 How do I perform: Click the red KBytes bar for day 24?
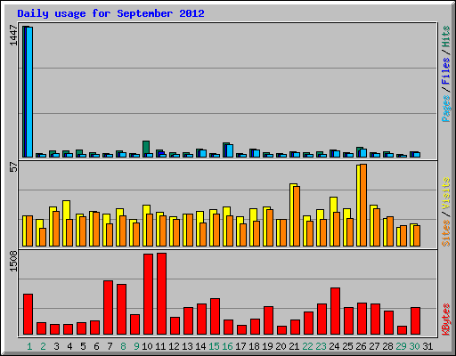335,311
